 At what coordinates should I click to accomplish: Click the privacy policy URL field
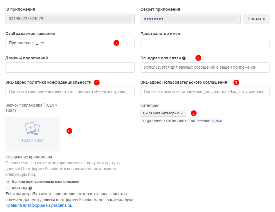70,92
